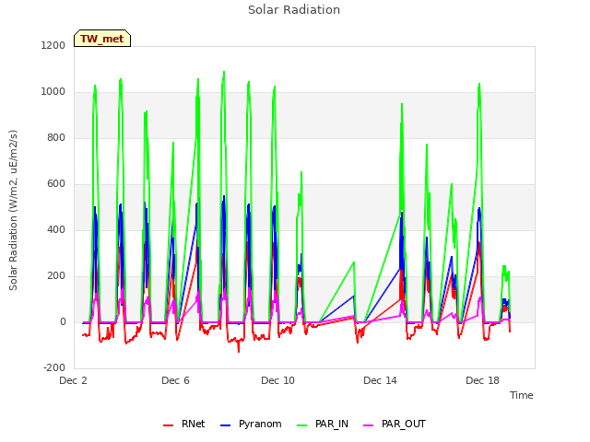This screenshot has width=590, height=442.
Task: Click the 1200 y-axis tick label
Action: (53, 45)
